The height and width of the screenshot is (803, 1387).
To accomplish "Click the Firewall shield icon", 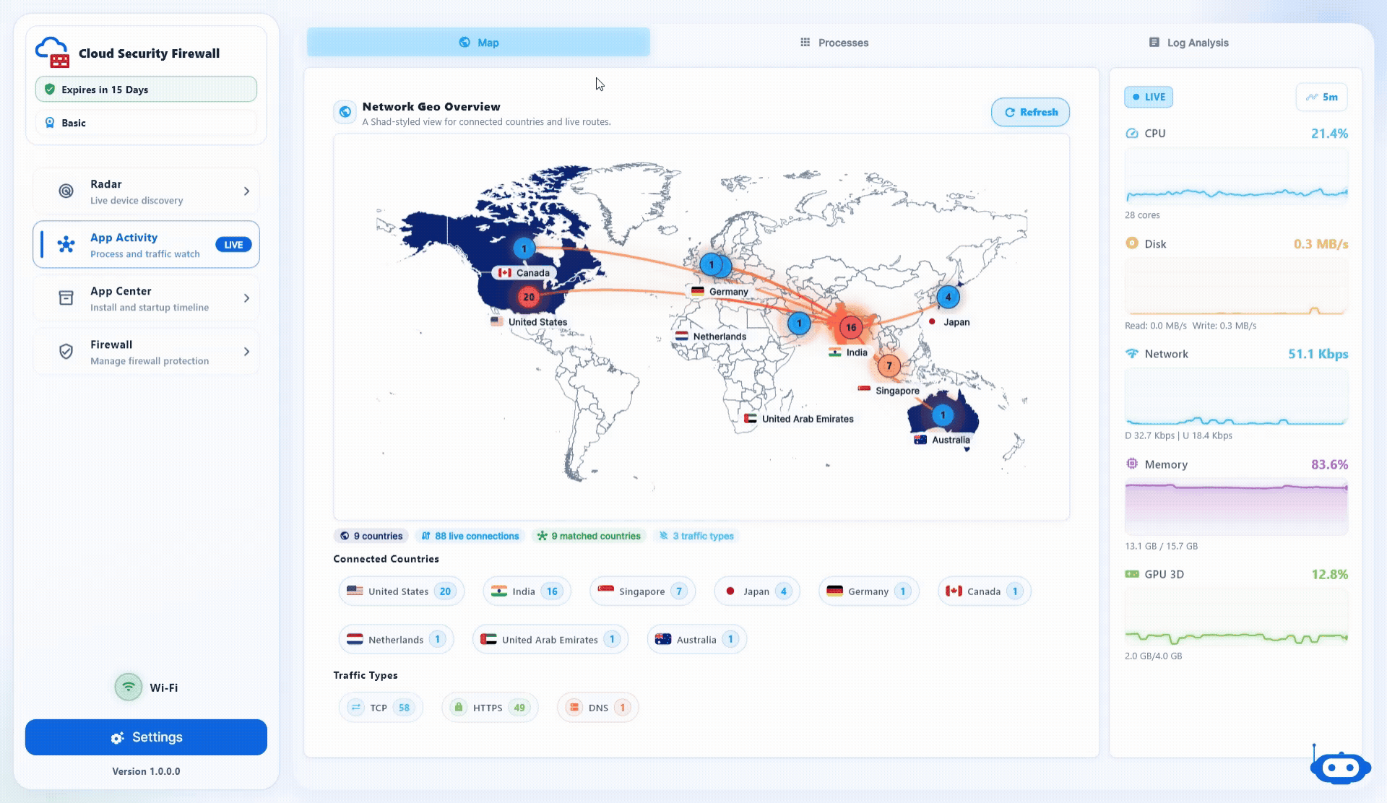I will (x=66, y=352).
